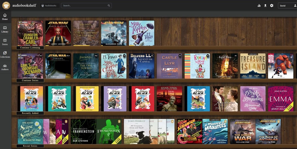This screenshot has height=149, width=297.
Task: Click the search magnifier icon
Action: [x=109, y=6]
